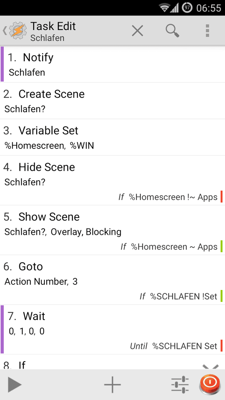225x400 pixels.
Task: Open the Wait action entry
Action: pos(113,330)
